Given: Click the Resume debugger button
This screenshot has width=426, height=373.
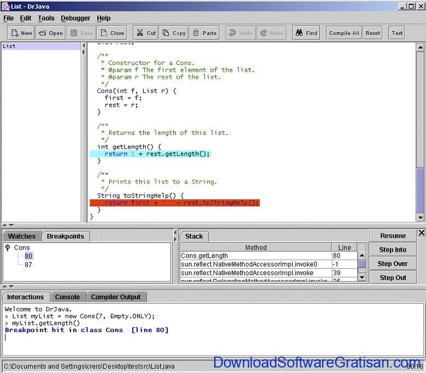Looking at the screenshot, I should pyautogui.click(x=393, y=235).
